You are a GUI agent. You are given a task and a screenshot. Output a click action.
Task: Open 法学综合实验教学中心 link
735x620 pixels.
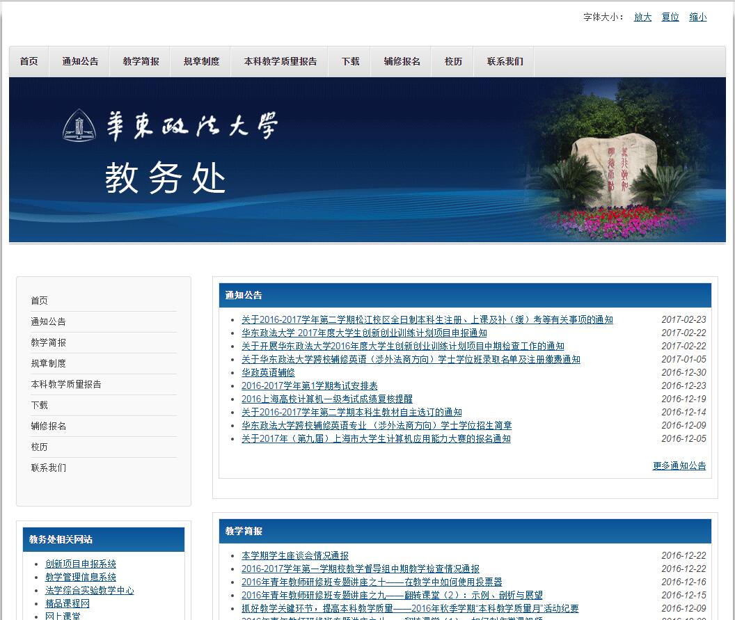pyautogui.click(x=90, y=591)
